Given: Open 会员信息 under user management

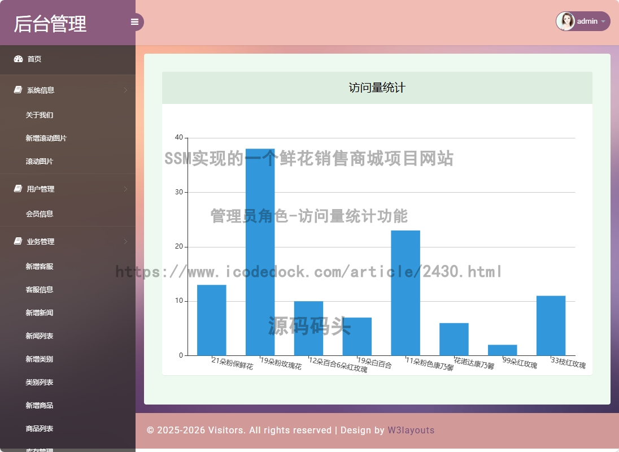Looking at the screenshot, I should click(40, 214).
